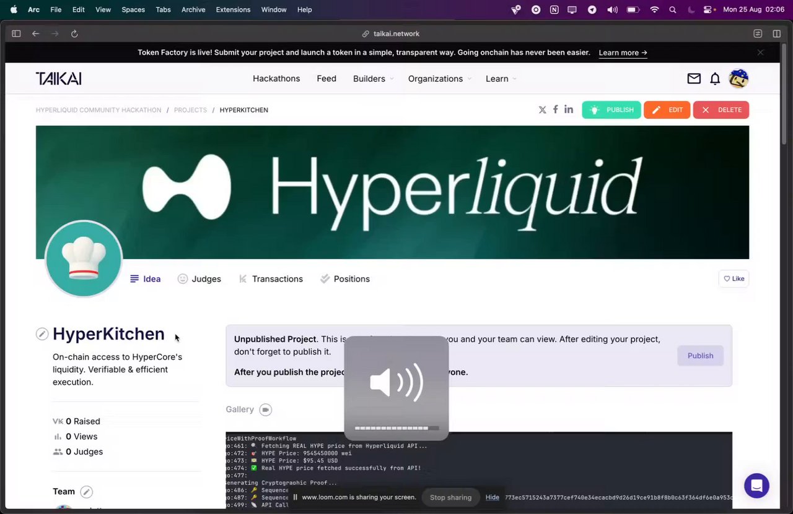The height and width of the screenshot is (514, 793).
Task: Click the terminal screenshot in the Gallery
Action: point(479,470)
